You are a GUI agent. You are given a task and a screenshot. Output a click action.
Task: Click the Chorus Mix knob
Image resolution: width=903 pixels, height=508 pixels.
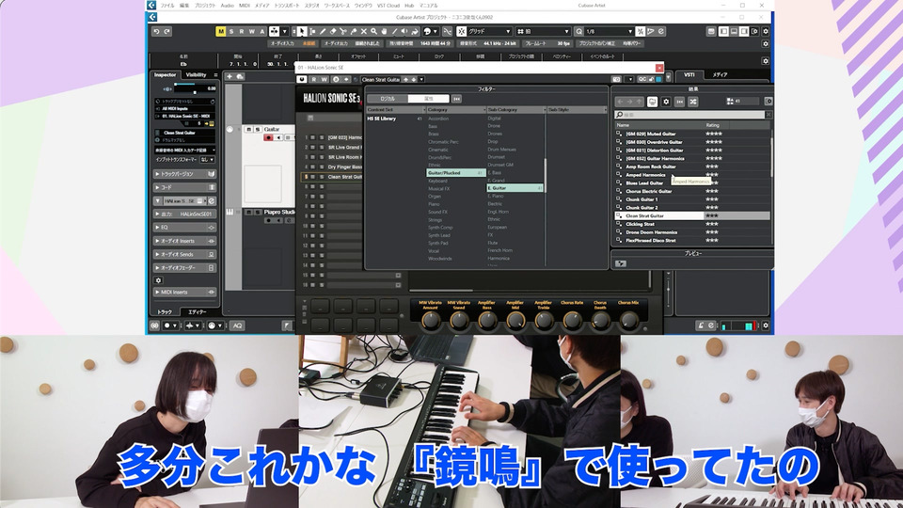628,320
